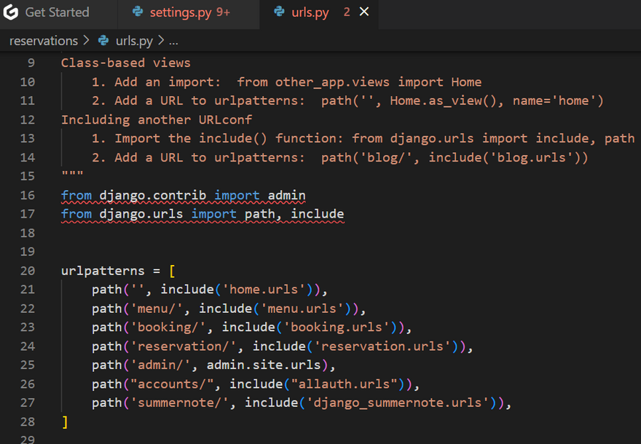Screen dimensions: 641x444
Task: Expand the urls.py breadcrumb item
Action: [x=135, y=41]
